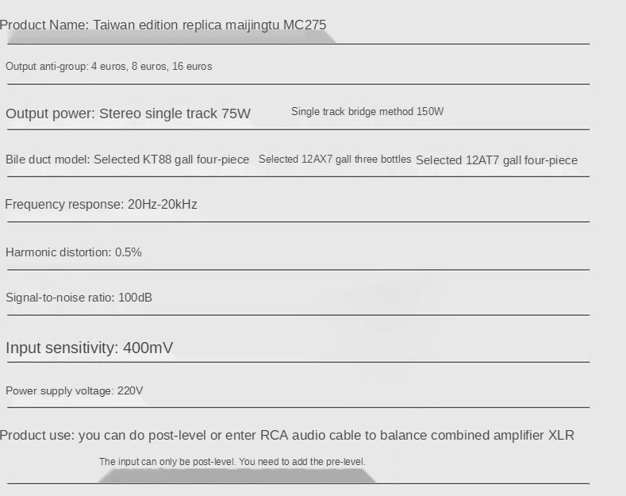Click the "Product Name" label
Image resolution: width=626 pixels, height=496 pixels.
pos(44,25)
